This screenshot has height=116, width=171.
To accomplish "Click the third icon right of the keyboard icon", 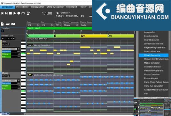I will [13, 24].
